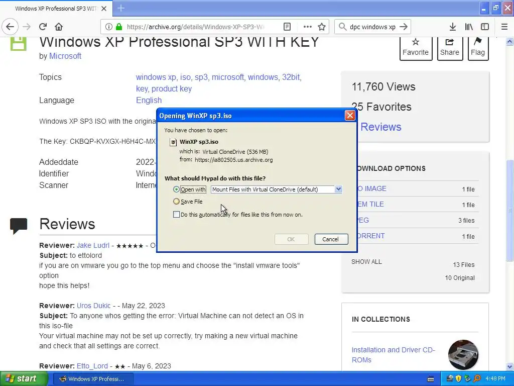Image resolution: width=514 pixels, height=386 pixels.
Task: Download the ISO IMAGE option
Action: pos(371,189)
